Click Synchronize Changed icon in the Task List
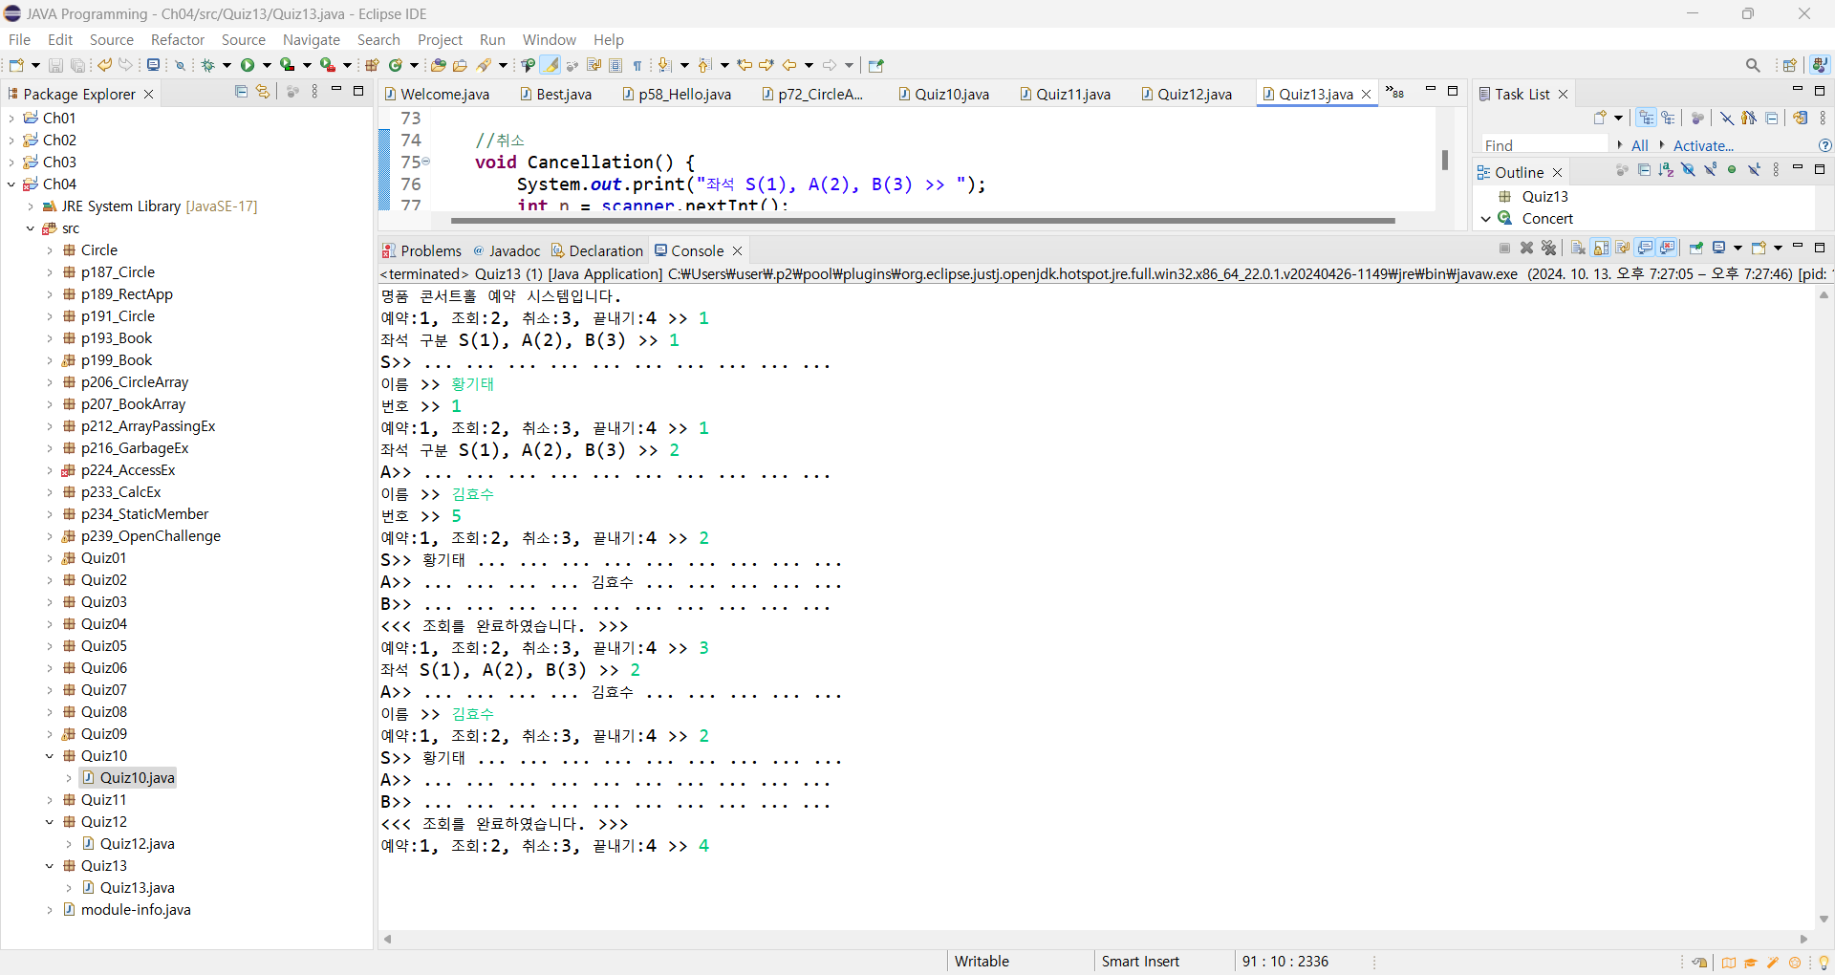The height and width of the screenshot is (975, 1835). tap(1800, 118)
